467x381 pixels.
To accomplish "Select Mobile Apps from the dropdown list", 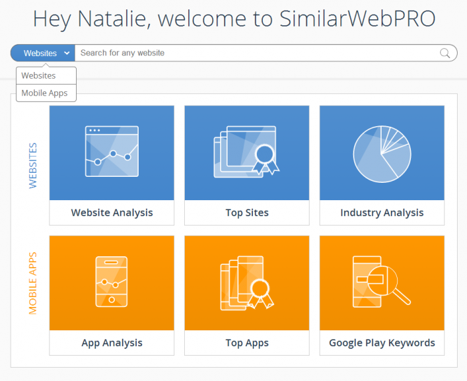I will 46,93.
